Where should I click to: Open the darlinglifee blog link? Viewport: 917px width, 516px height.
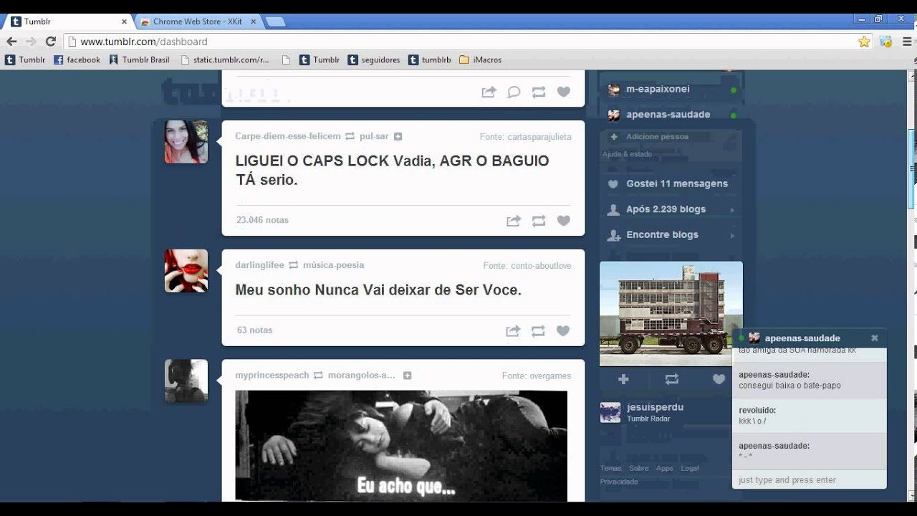coord(259,265)
